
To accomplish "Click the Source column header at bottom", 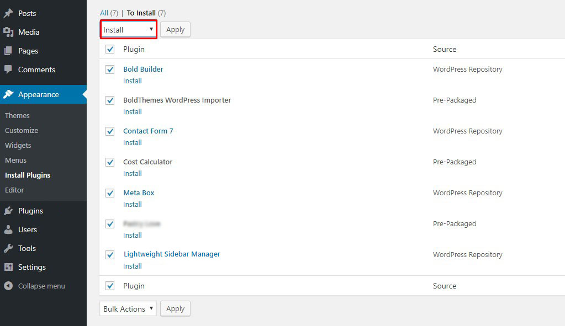I will pos(445,286).
